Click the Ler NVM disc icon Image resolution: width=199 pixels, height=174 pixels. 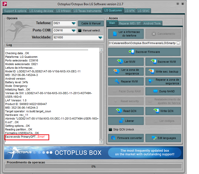pos(120,62)
